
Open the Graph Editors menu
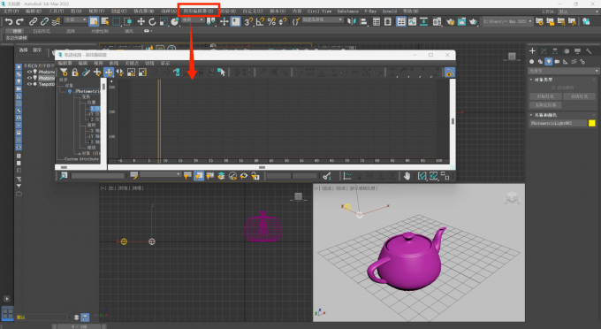(199, 11)
